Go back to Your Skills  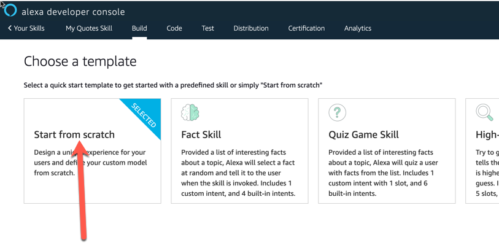tap(26, 28)
